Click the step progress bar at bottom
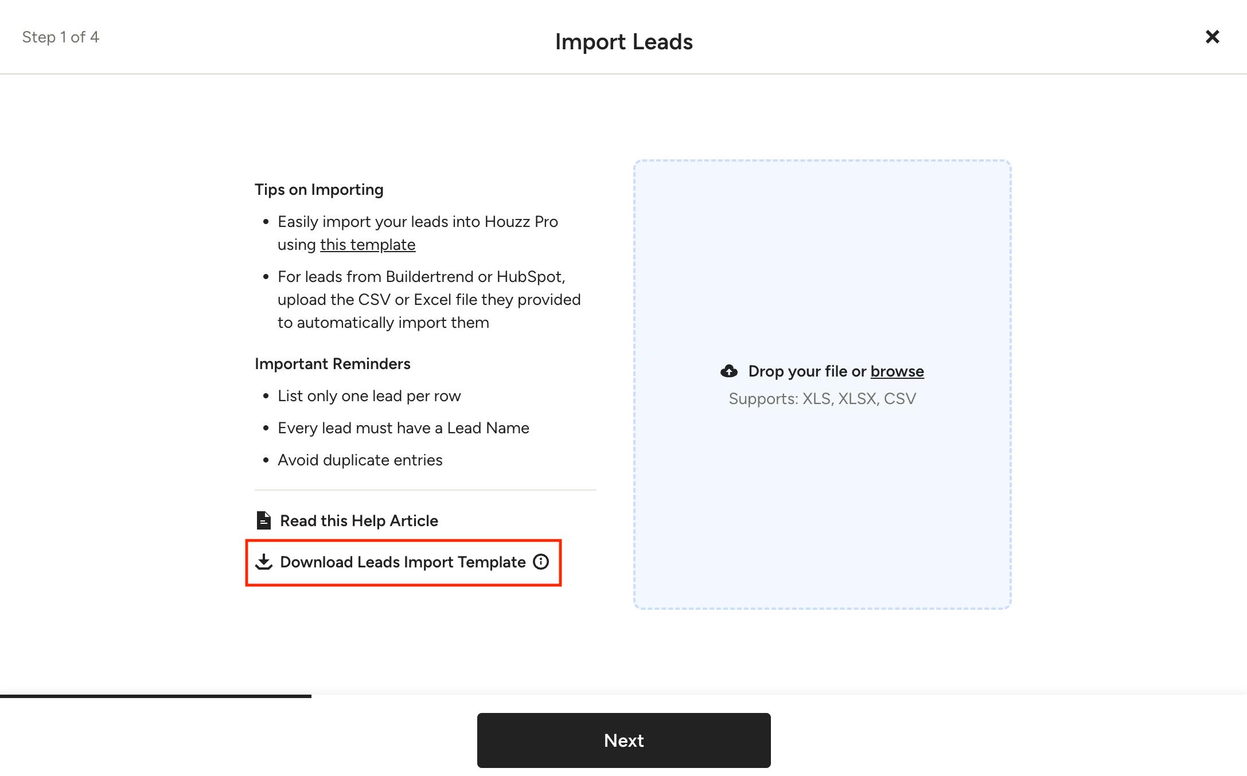The image size is (1247, 776). (x=155, y=696)
